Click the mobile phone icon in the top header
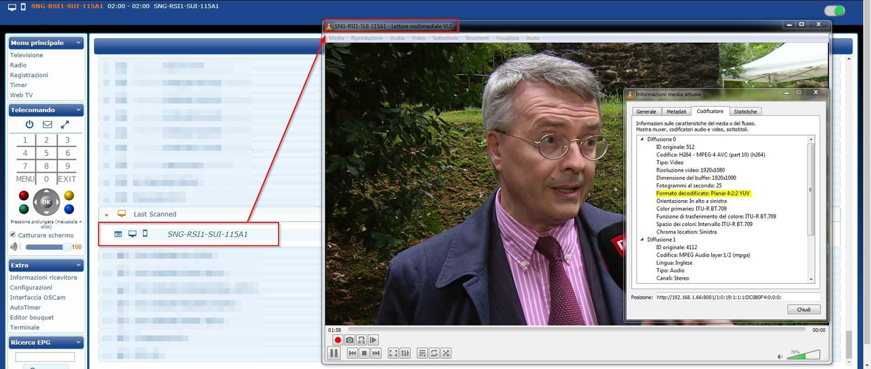This screenshot has width=871, height=369. [x=24, y=7]
